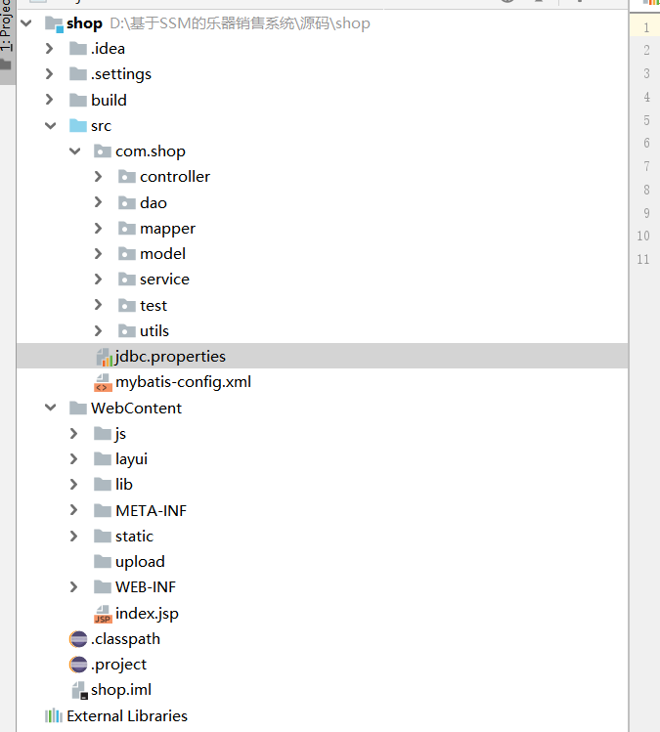Click the mybatis-config.xml file icon
The image size is (660, 732).
pos(103,382)
